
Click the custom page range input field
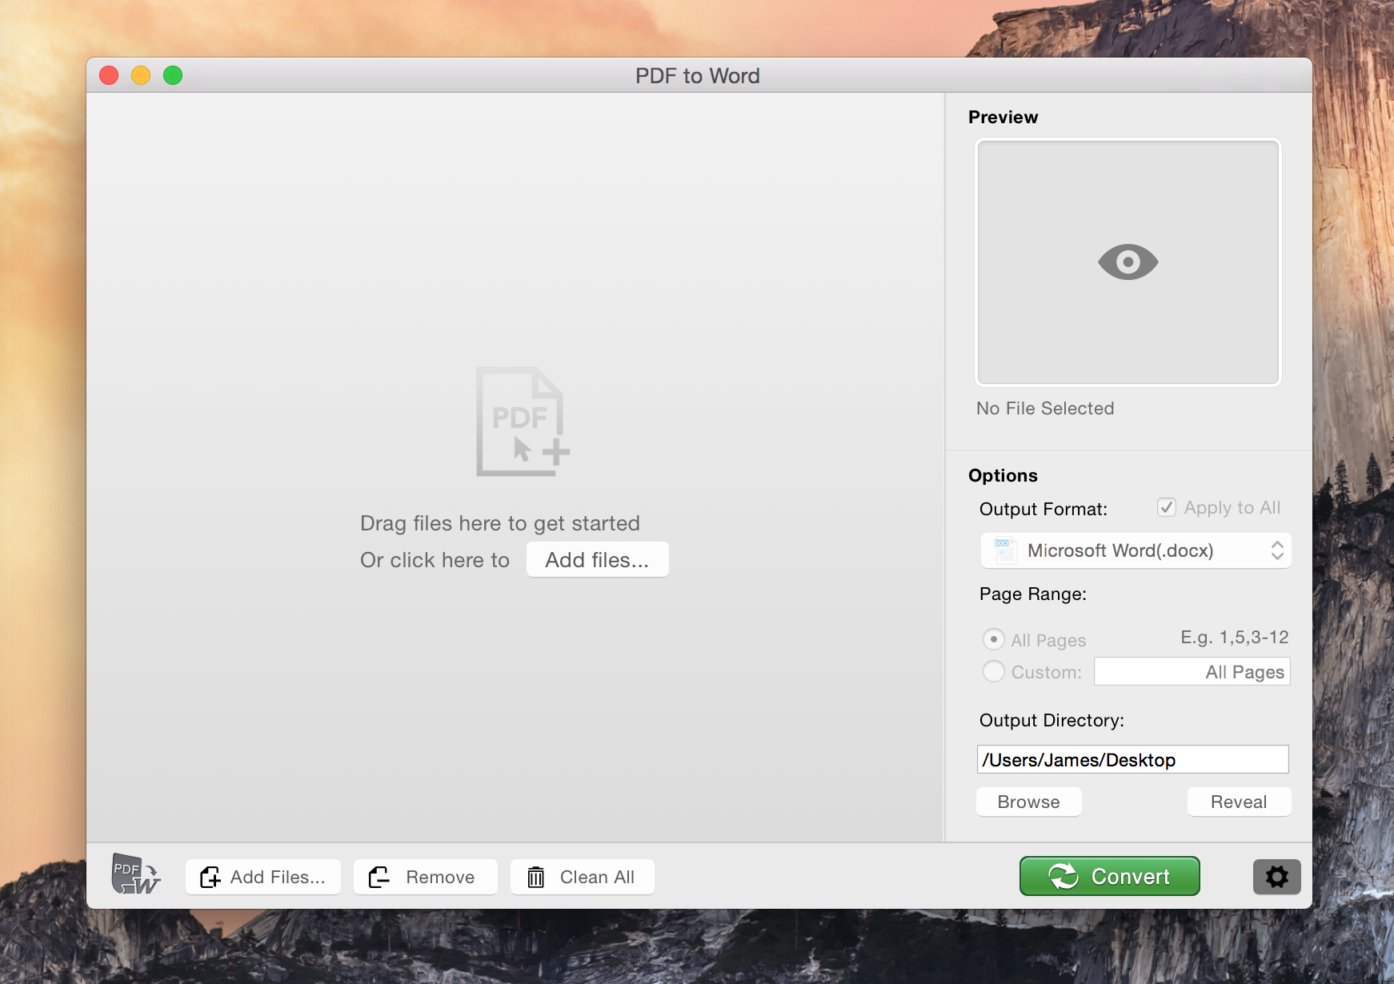click(1192, 671)
